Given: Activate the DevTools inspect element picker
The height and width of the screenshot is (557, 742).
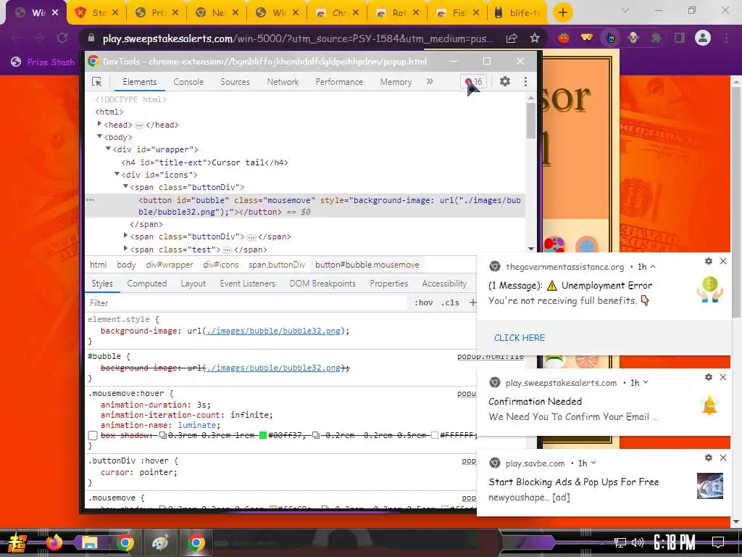Looking at the screenshot, I should 97,82.
